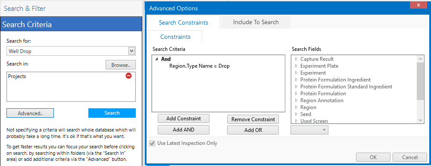Open the dropdown below Search Fields
431x166 pixels.
pyautogui.click(x=309, y=130)
